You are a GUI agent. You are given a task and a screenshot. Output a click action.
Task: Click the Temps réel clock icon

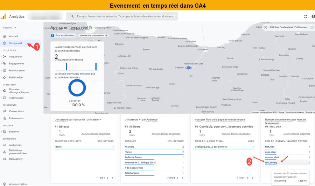pyautogui.click(x=5, y=43)
